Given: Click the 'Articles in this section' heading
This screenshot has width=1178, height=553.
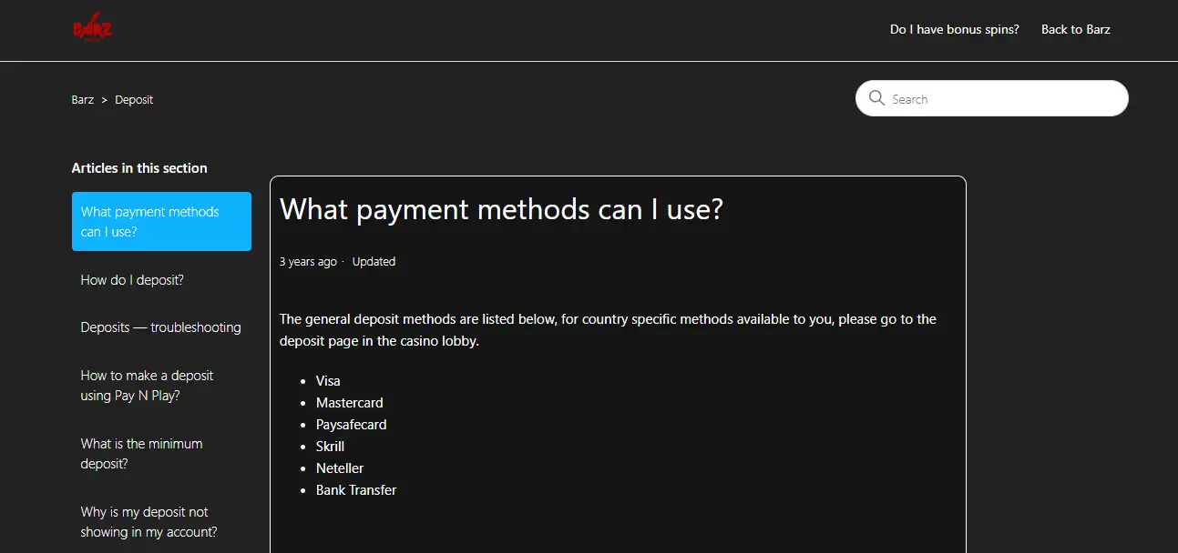Looking at the screenshot, I should click(x=139, y=168).
